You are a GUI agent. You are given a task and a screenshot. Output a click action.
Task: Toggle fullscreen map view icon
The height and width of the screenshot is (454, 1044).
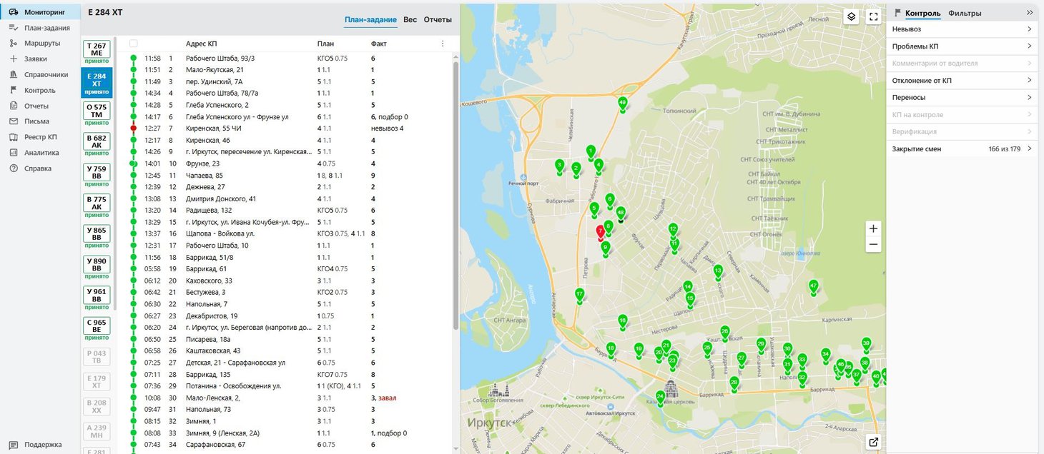click(873, 17)
